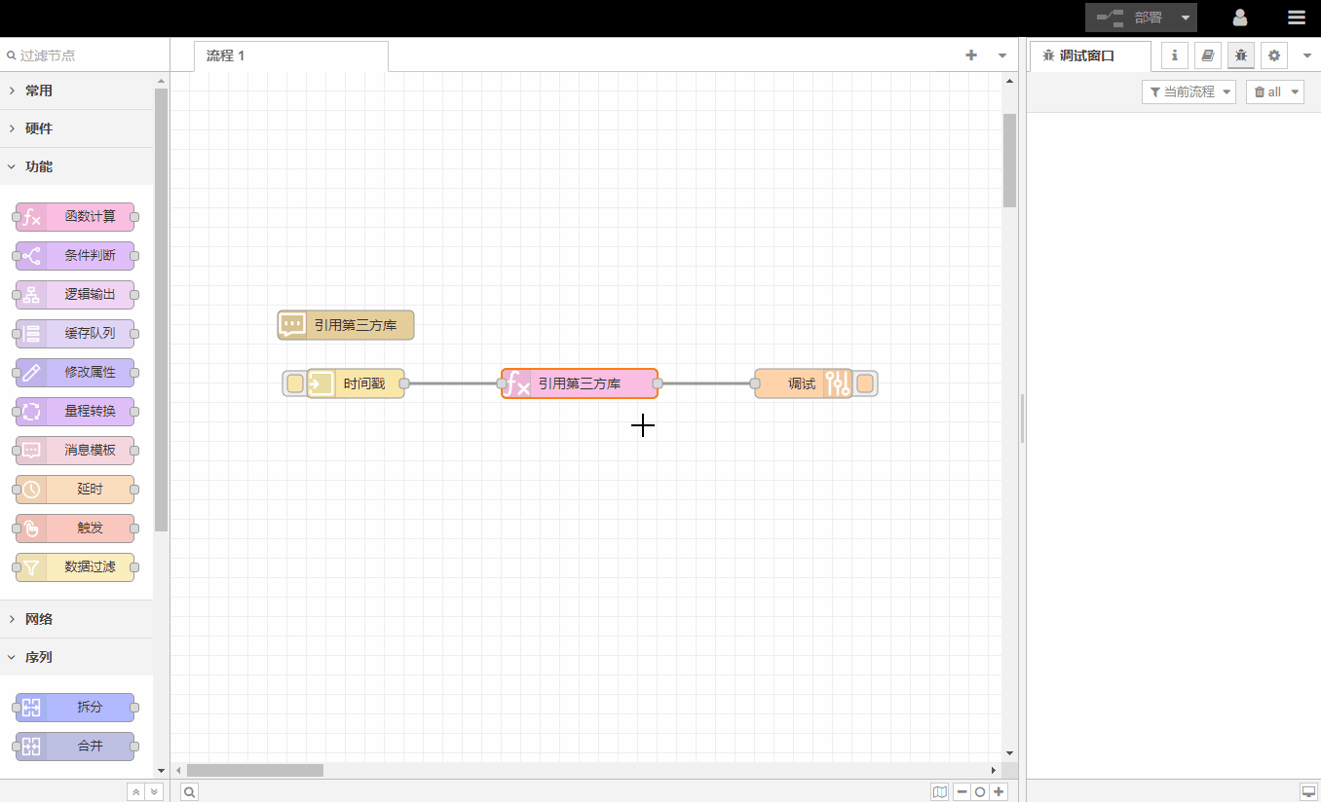Open the 当前流程 filter dropdown
The width and height of the screenshot is (1321, 802).
click(x=1188, y=91)
